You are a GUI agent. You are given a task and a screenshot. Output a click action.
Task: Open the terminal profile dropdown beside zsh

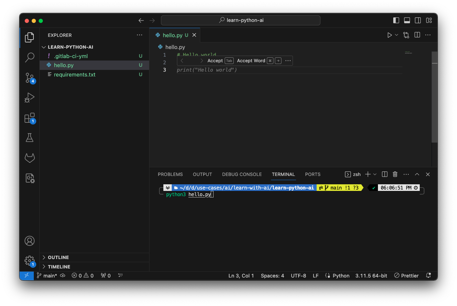pos(375,174)
